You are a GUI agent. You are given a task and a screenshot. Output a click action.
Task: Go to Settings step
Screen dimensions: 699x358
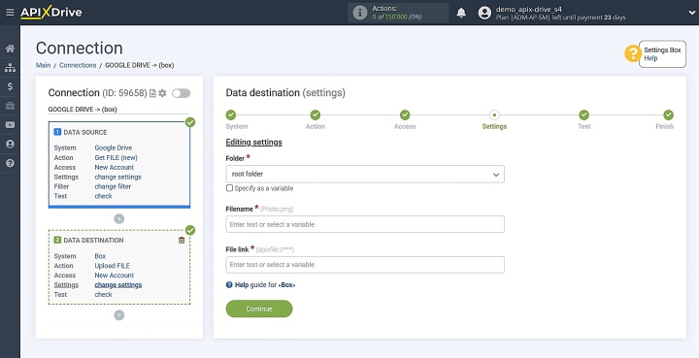coord(494,114)
